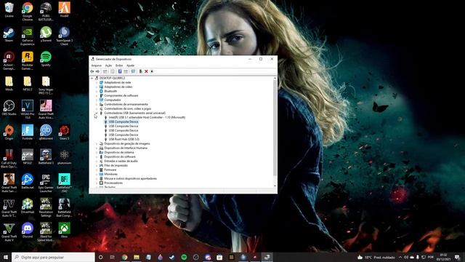This screenshot has width=465, height=262.
Task: Expand the Adaptadores de rede node
Action: [97, 82]
